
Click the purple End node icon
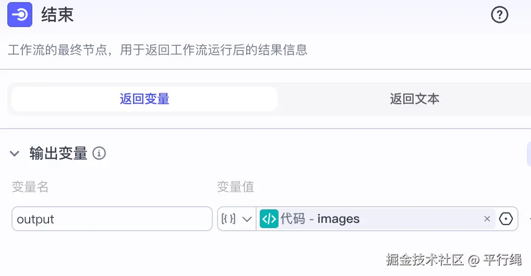[x=20, y=15]
